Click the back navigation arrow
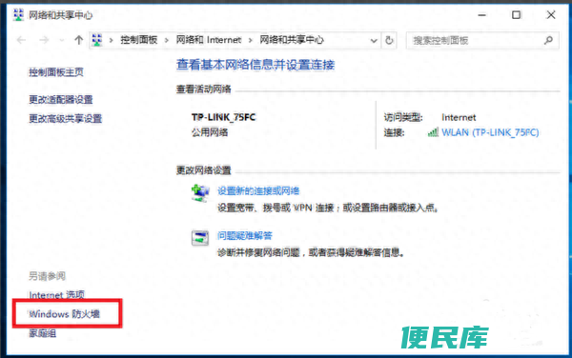 [x=21, y=40]
